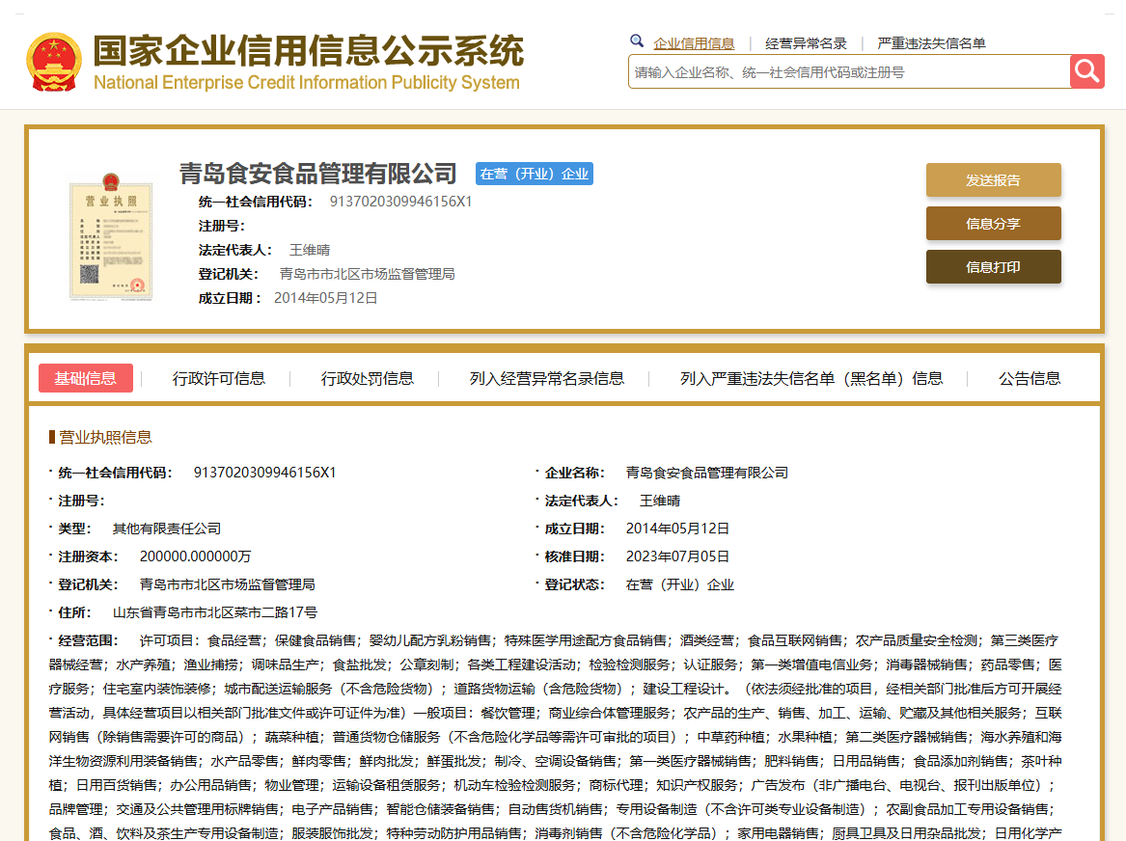Open the business license thumbnail image
Image resolution: width=1126 pixels, height=841 pixels.
[x=111, y=236]
